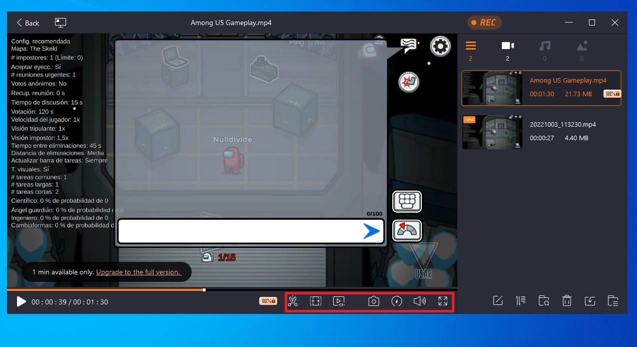This screenshot has width=637, height=347.
Task: Open the scissors trim tool
Action: coord(293,301)
